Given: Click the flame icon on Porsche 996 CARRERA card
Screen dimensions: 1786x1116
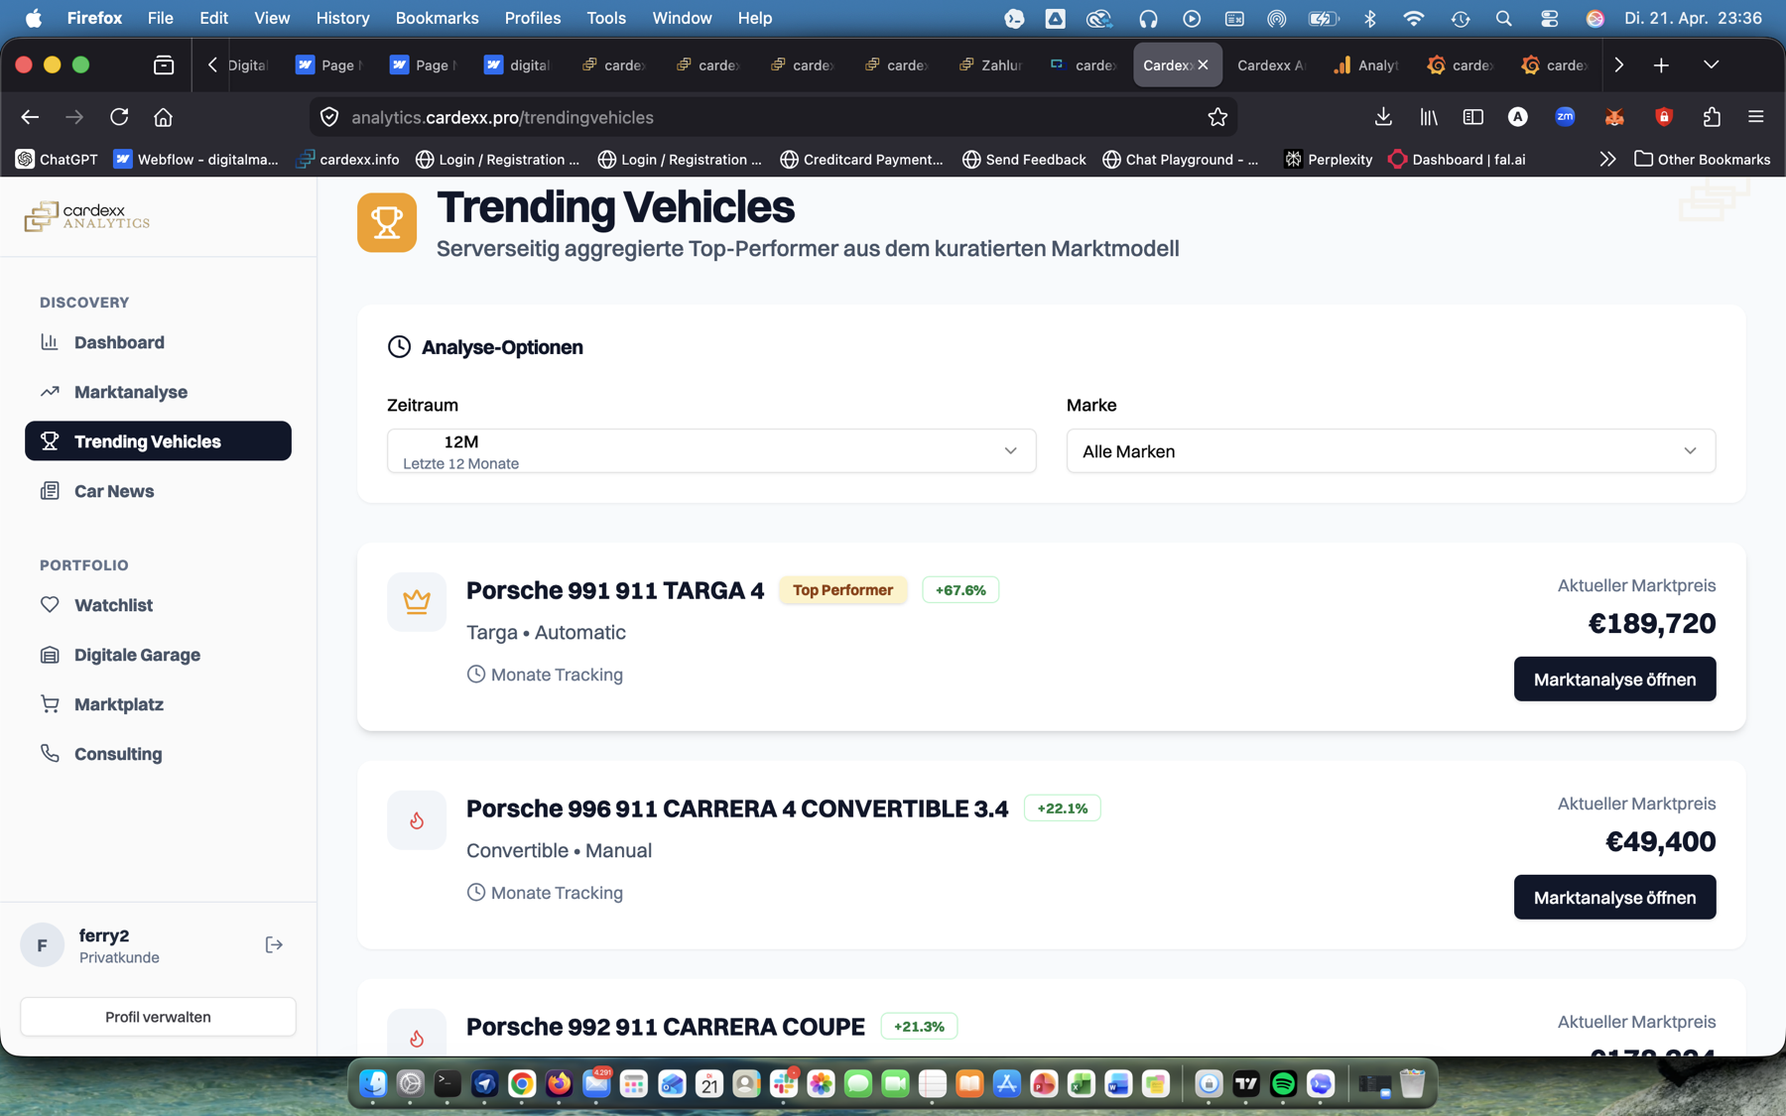Looking at the screenshot, I should click(417, 819).
